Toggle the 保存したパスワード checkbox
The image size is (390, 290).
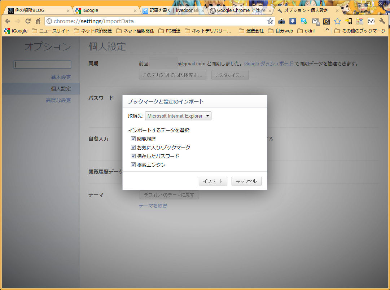point(133,156)
